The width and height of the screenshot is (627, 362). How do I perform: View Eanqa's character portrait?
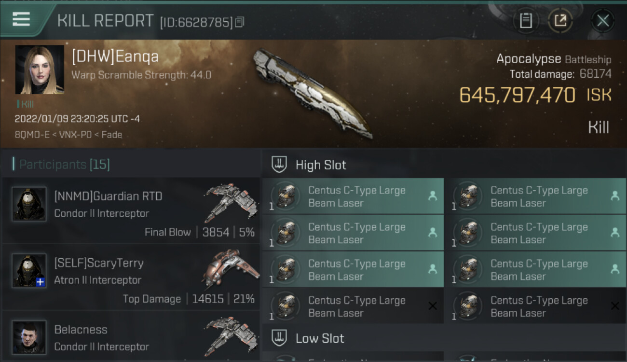(40, 70)
